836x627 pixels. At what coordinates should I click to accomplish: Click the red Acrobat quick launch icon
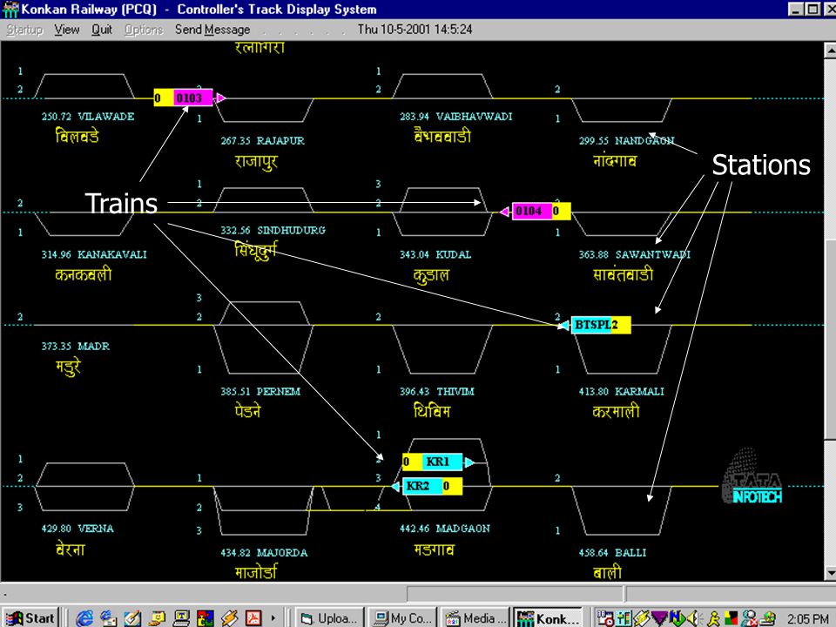(253, 618)
